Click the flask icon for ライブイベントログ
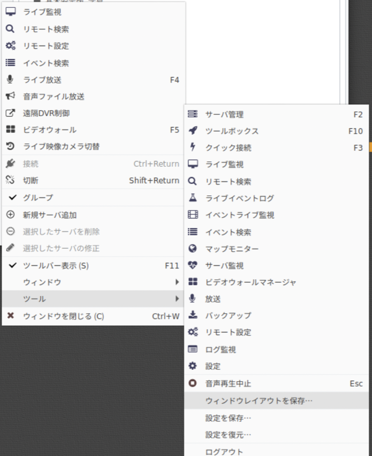 tap(193, 198)
